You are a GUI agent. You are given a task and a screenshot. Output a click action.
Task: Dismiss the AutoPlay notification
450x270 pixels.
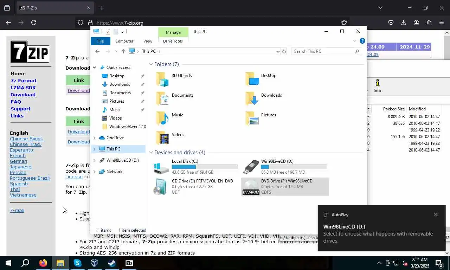click(x=436, y=214)
